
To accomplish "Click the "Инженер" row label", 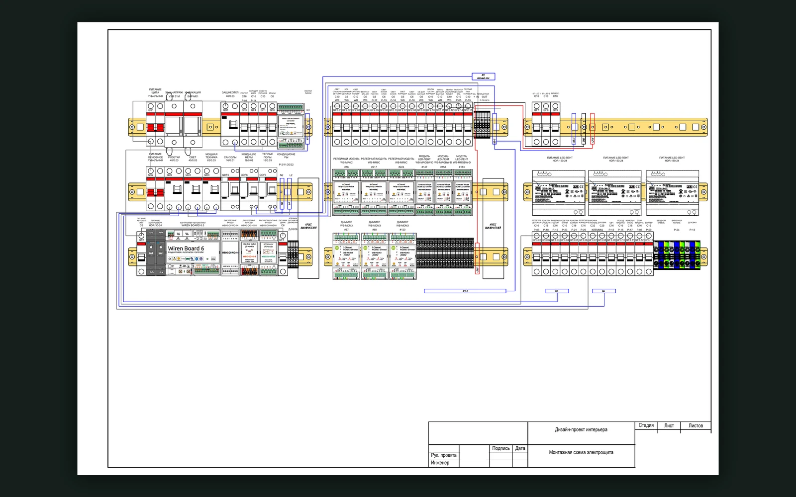I will (x=440, y=463).
